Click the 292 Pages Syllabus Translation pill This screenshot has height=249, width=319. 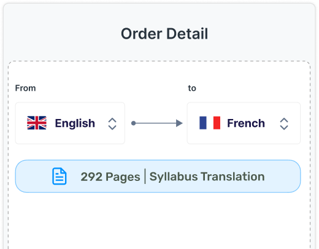point(158,176)
